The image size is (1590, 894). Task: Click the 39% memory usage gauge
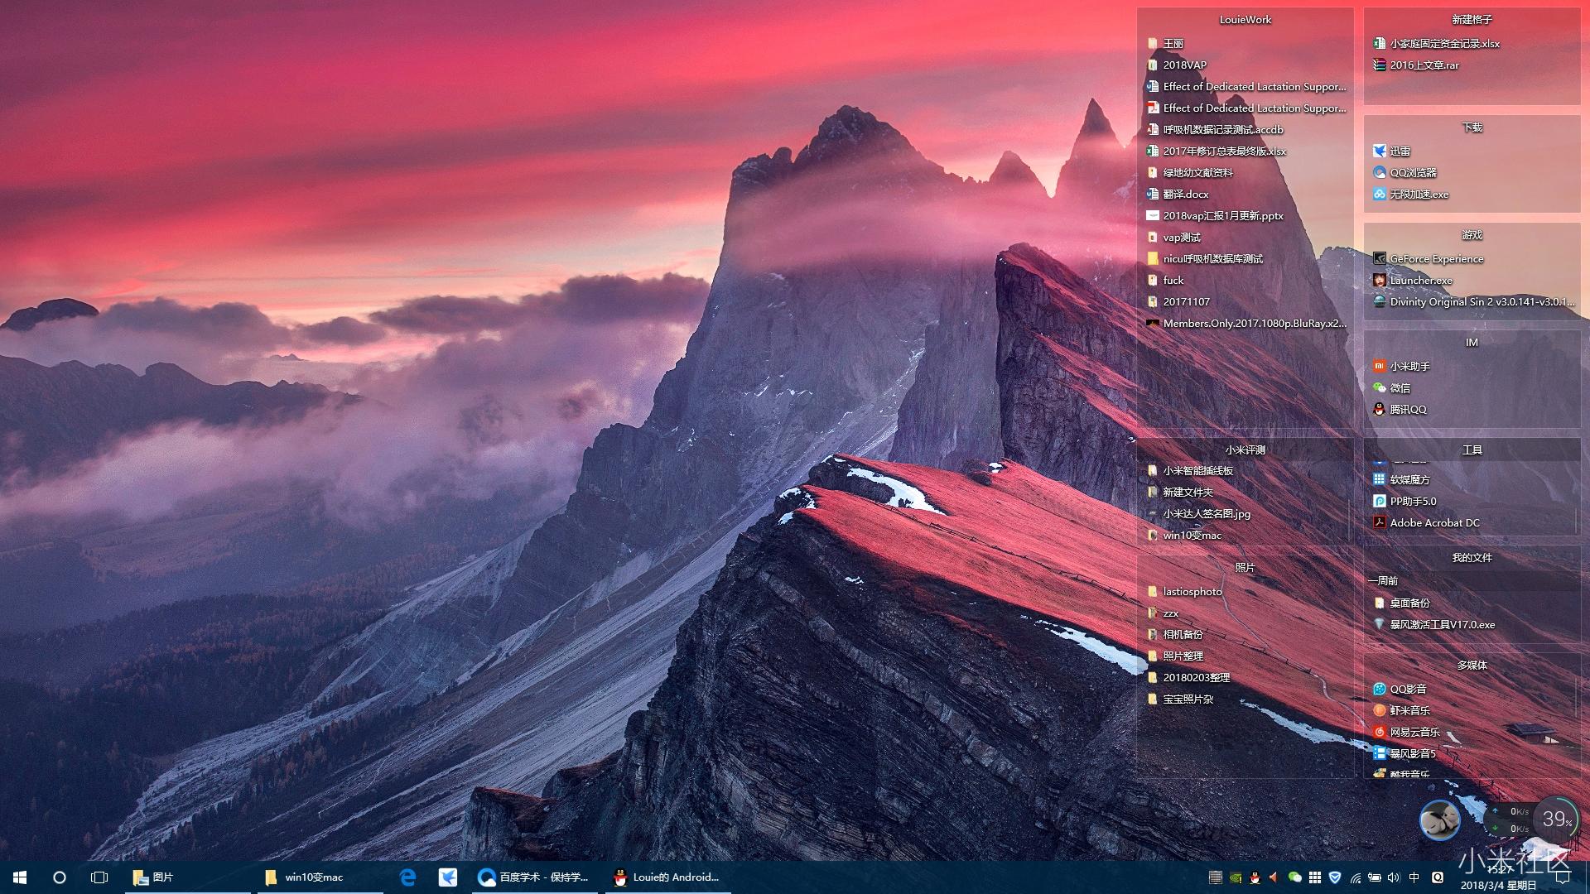pos(1555,819)
